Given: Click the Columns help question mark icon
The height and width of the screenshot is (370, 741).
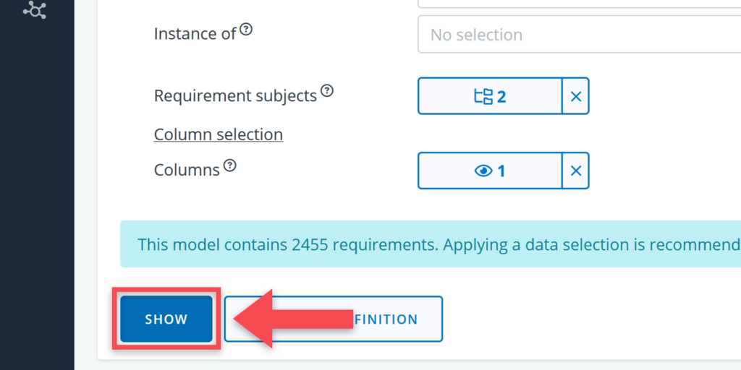Looking at the screenshot, I should click(229, 165).
